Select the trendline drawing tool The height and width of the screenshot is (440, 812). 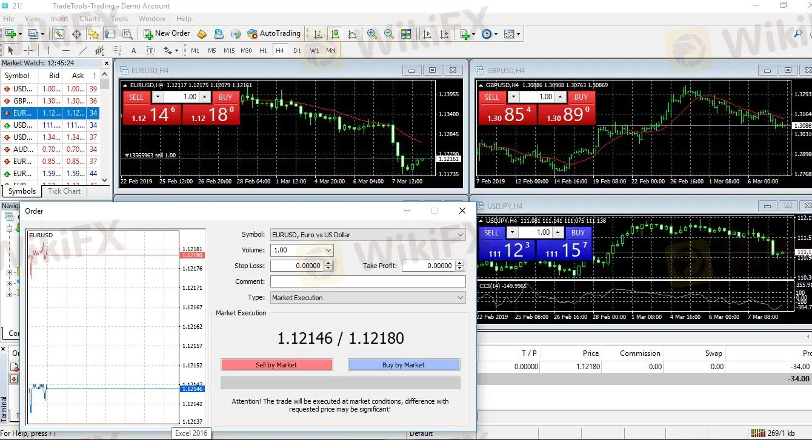83,51
